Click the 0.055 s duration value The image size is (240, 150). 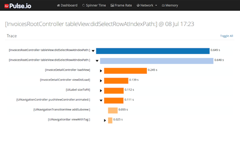(123, 110)
